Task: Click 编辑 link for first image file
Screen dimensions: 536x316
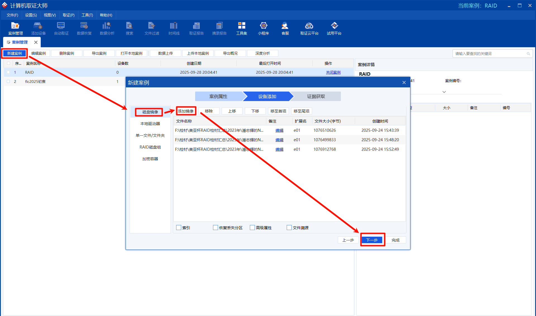Action: (279, 130)
